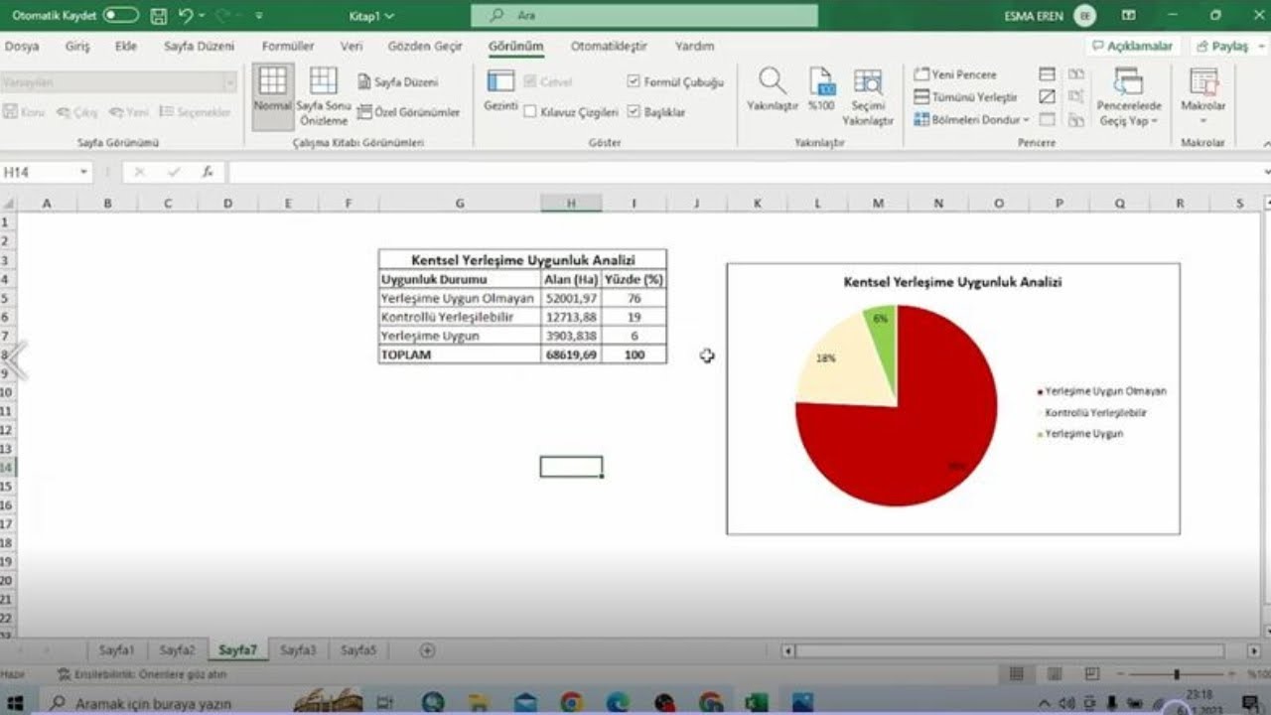The image size is (1271, 715).
Task: Open Sayfa Sonu Önizleme view
Action: [x=324, y=96]
